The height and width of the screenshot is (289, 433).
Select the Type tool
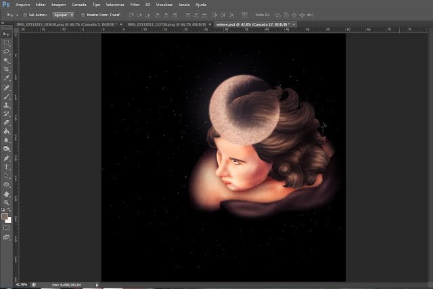click(x=6, y=167)
